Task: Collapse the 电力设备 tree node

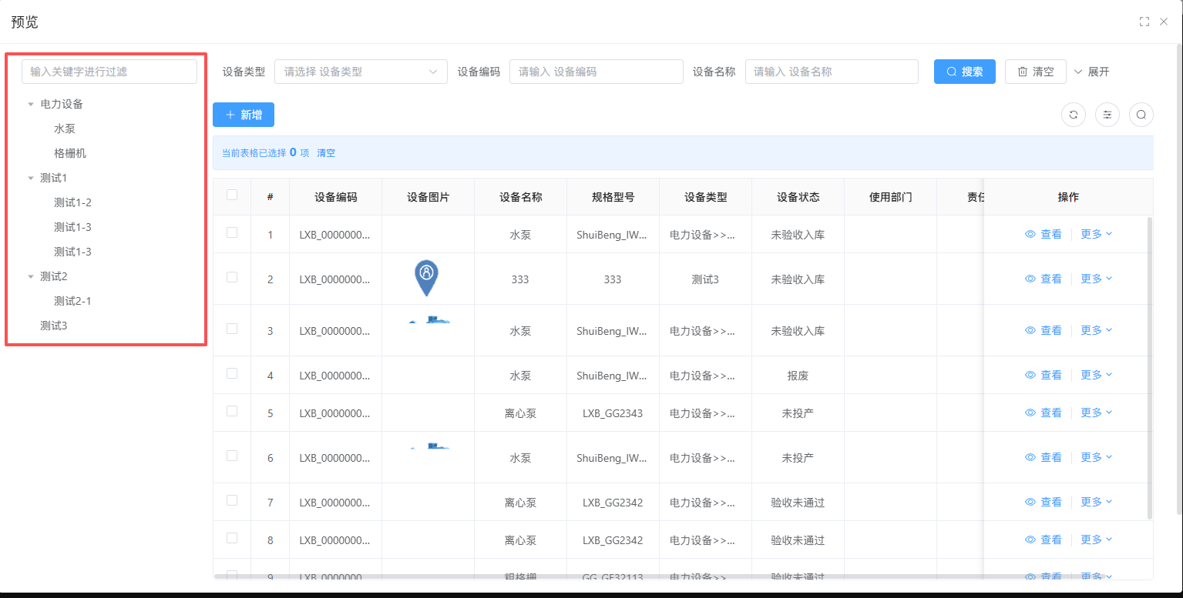Action: click(31, 104)
